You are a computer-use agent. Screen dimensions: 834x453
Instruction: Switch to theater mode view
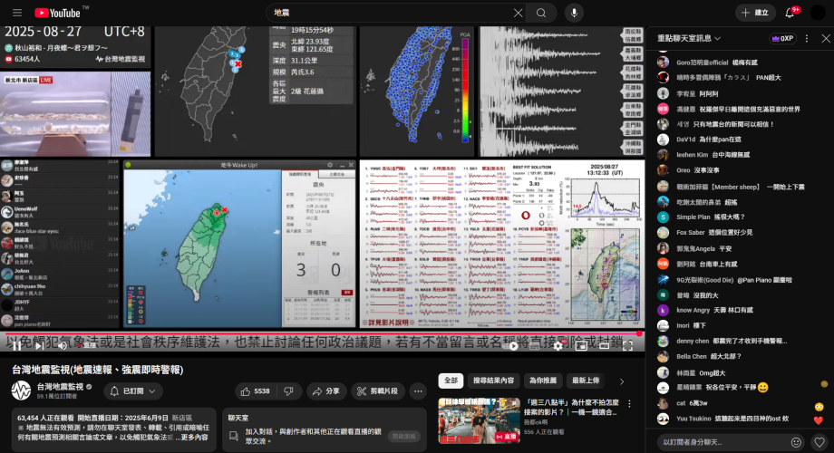coord(605,346)
